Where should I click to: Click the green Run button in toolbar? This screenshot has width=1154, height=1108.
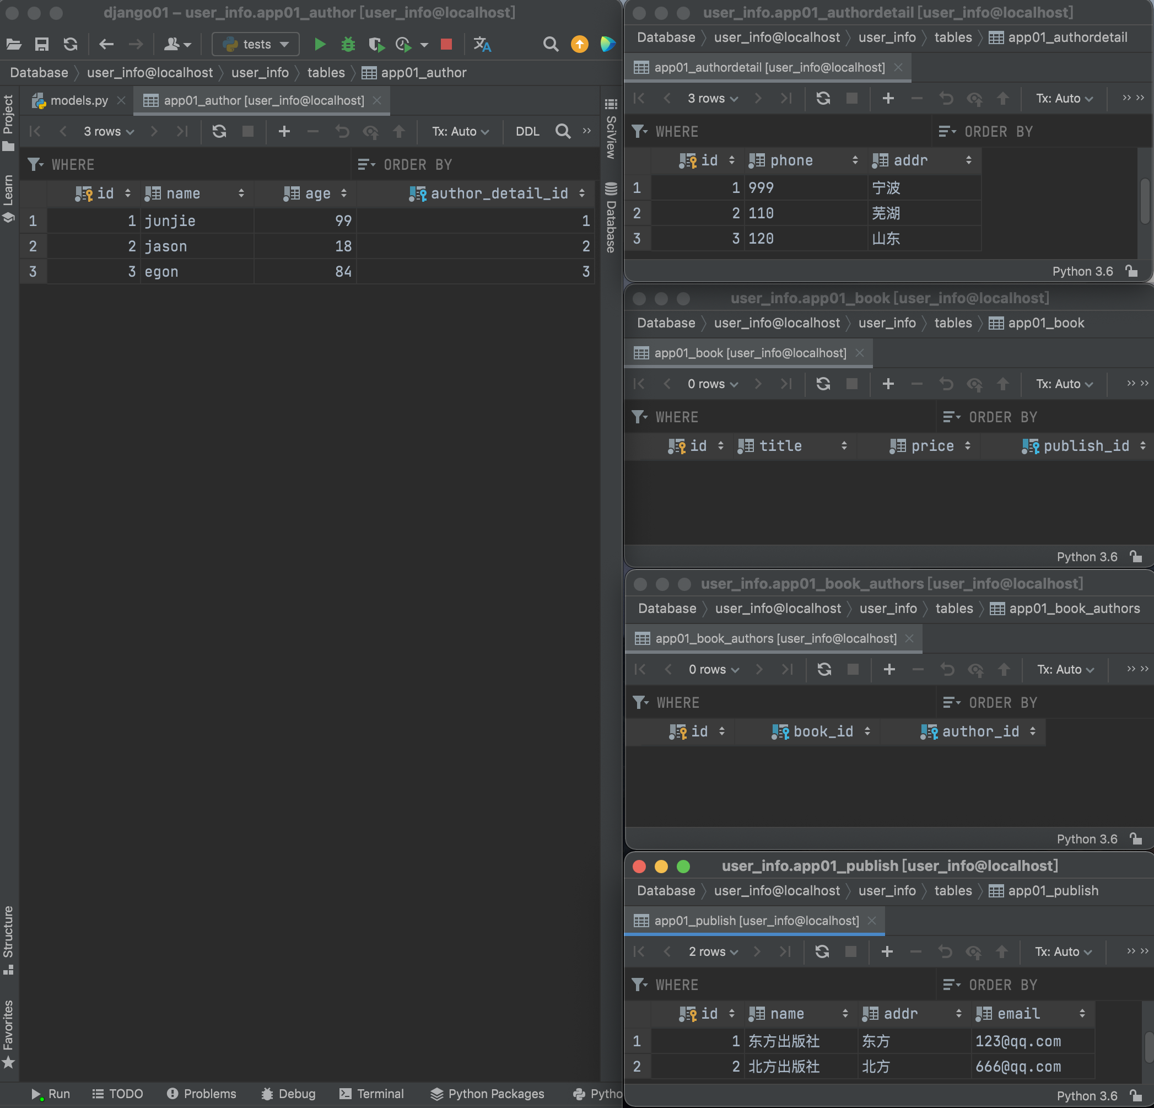320,44
